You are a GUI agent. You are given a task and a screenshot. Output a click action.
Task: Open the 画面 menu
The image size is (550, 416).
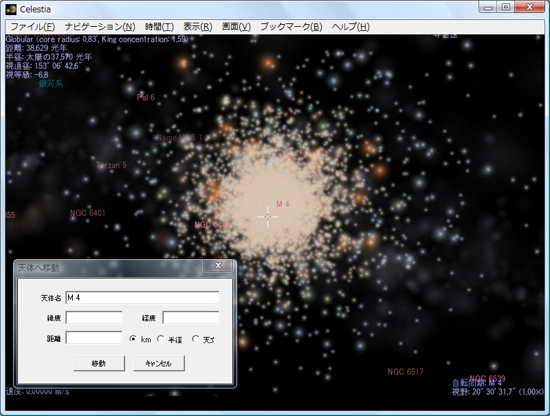(x=236, y=26)
